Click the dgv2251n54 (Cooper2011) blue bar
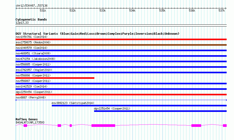This screenshot has height=140, width=234. 160,111
